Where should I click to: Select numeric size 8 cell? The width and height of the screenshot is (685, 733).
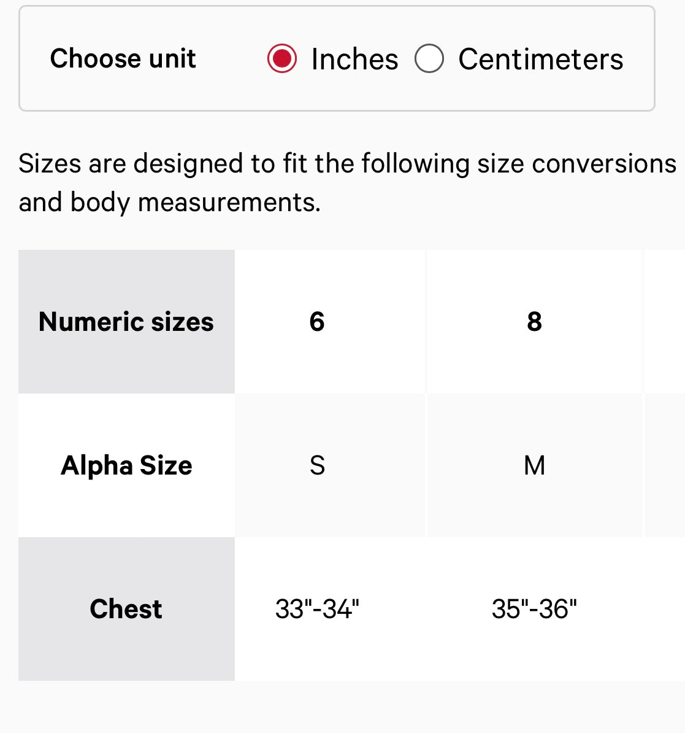(534, 322)
